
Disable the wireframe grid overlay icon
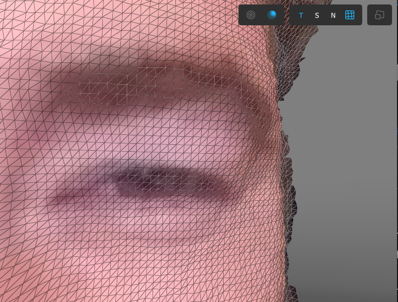pyautogui.click(x=350, y=15)
